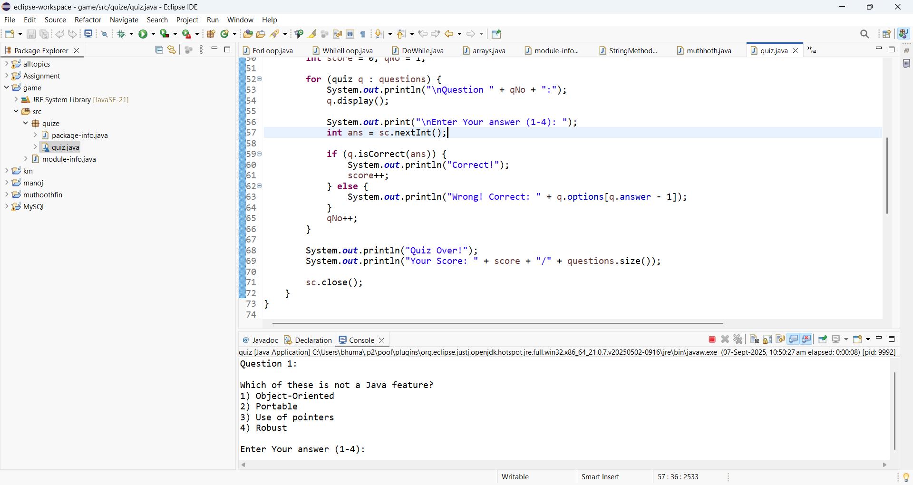The image size is (913, 485).
Task: Click the Search flashlight toolbar icon
Action: 275,34
